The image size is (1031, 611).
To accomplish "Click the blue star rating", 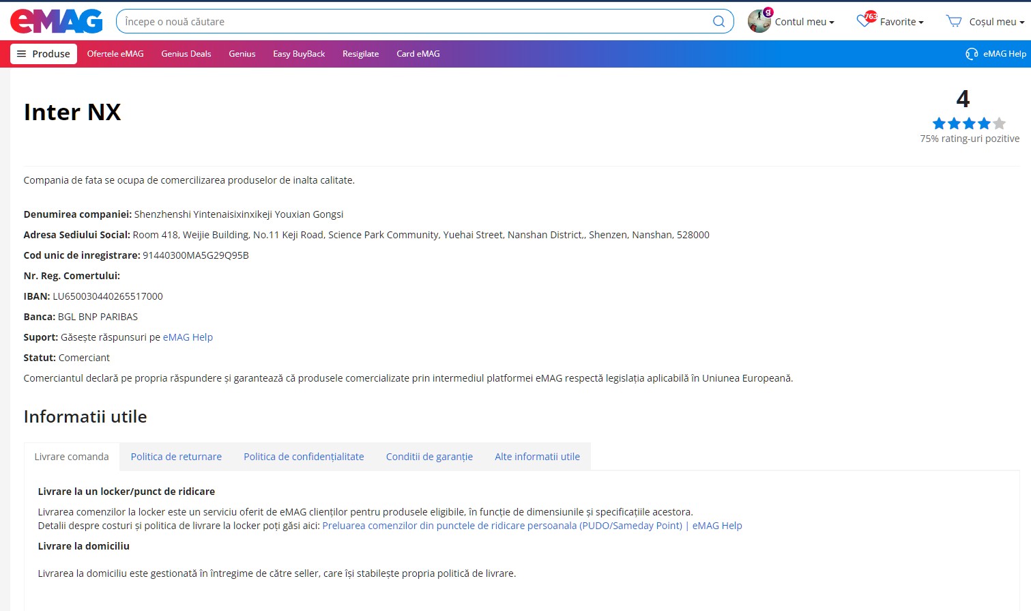I will pos(968,124).
